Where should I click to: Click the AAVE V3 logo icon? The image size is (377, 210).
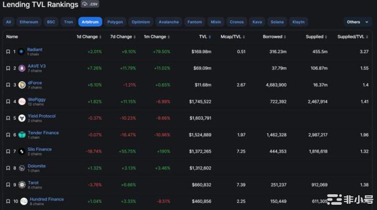(22, 68)
